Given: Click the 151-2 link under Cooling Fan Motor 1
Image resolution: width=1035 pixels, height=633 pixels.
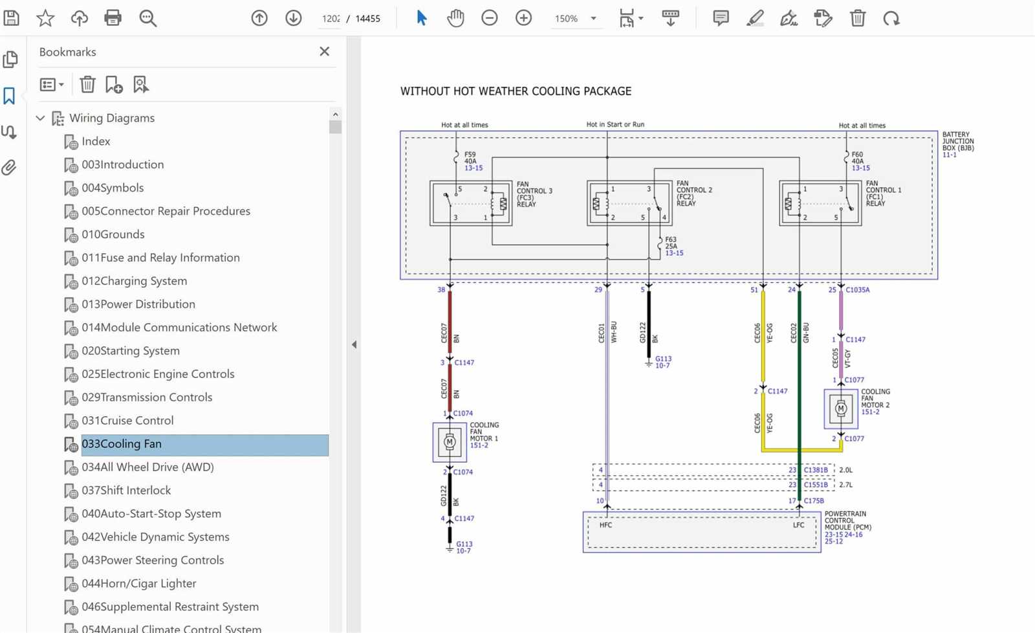Looking at the screenshot, I should point(479,446).
